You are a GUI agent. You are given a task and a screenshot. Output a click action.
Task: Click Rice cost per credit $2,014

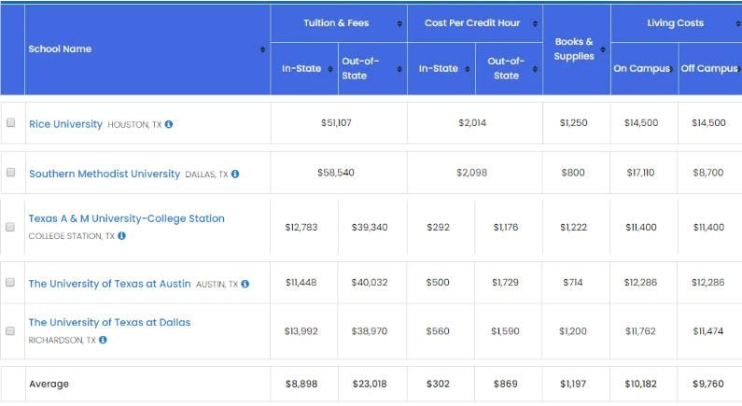pyautogui.click(x=472, y=123)
